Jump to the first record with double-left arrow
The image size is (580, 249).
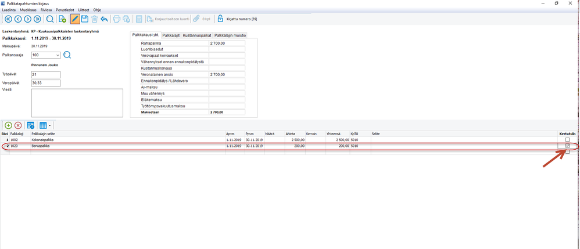coord(8,19)
